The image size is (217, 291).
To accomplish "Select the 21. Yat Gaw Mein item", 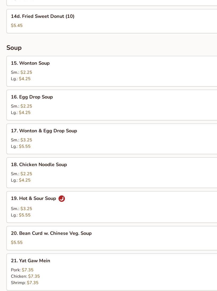I will (31, 261).
